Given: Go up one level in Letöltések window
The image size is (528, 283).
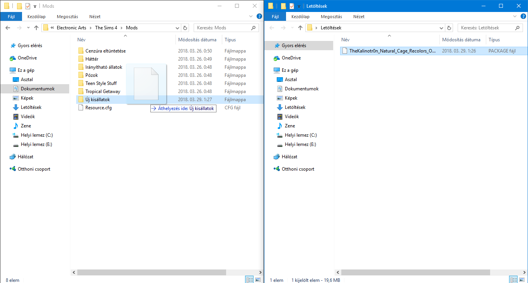Looking at the screenshot, I should click(300, 28).
